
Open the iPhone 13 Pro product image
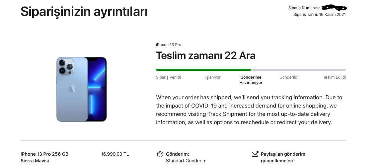(81, 89)
